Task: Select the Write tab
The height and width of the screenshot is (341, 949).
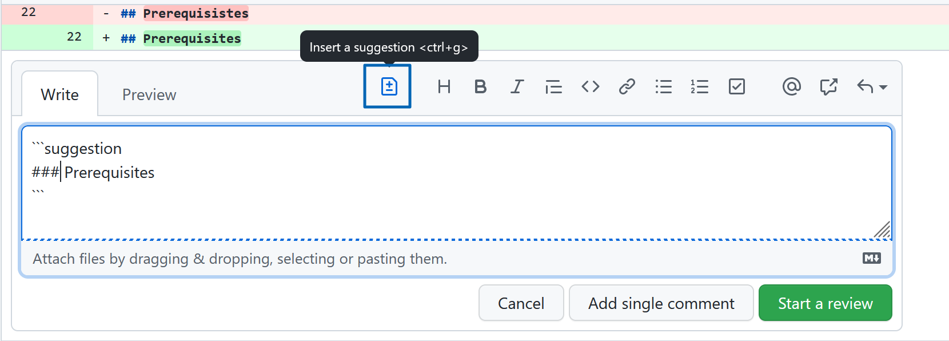Action: coord(60,94)
